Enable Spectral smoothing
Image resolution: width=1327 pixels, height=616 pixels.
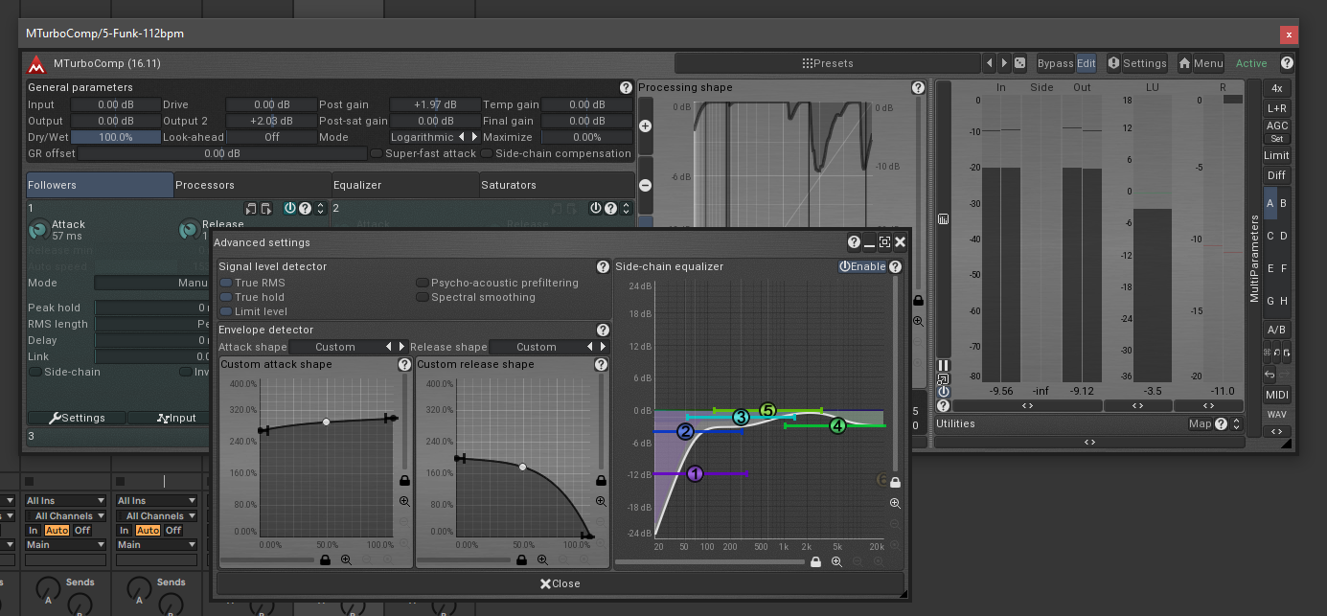pos(476,297)
